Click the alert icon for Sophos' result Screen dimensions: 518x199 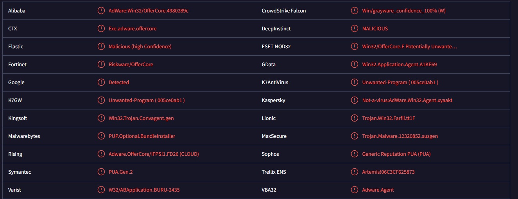(355, 154)
